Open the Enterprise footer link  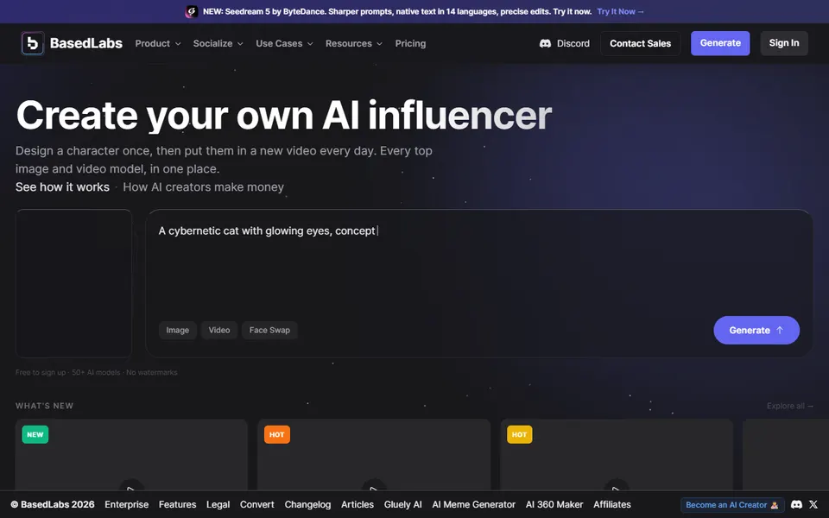(126, 504)
